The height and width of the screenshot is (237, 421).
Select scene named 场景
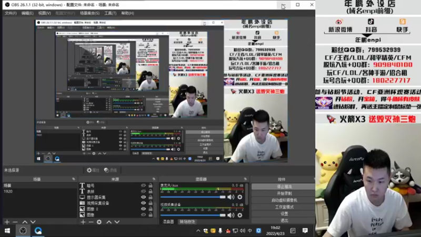40,185
